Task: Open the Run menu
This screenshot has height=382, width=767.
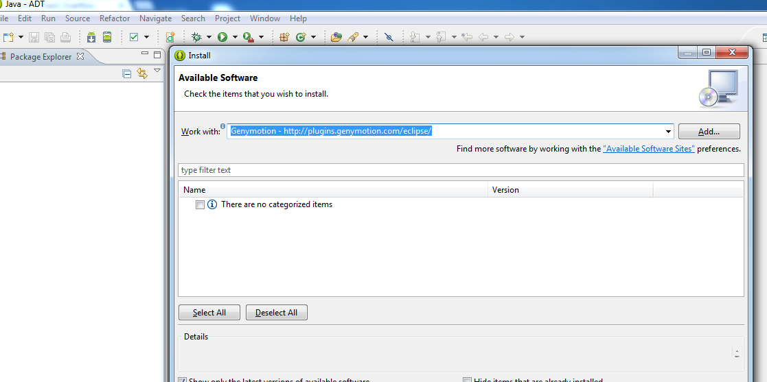Action: coord(48,19)
